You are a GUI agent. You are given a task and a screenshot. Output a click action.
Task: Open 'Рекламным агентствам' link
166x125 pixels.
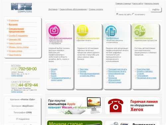coord(147,78)
